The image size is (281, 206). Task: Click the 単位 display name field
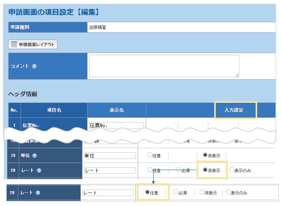(x=110, y=156)
